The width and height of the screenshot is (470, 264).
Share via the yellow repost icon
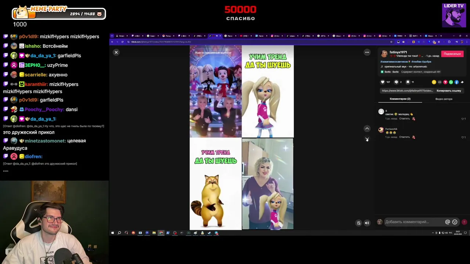(x=434, y=82)
